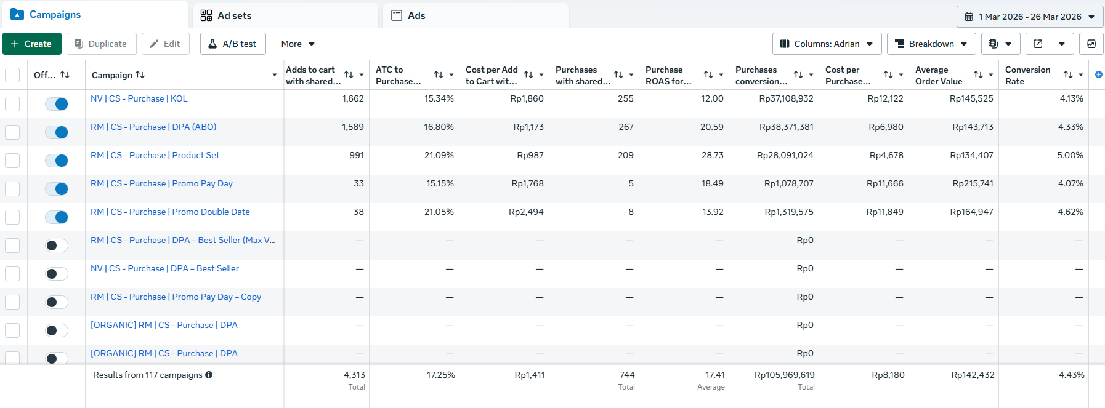
Task: Select the checkbox for RM | CS - Purchase | Product Set
Action: pyautogui.click(x=12, y=161)
